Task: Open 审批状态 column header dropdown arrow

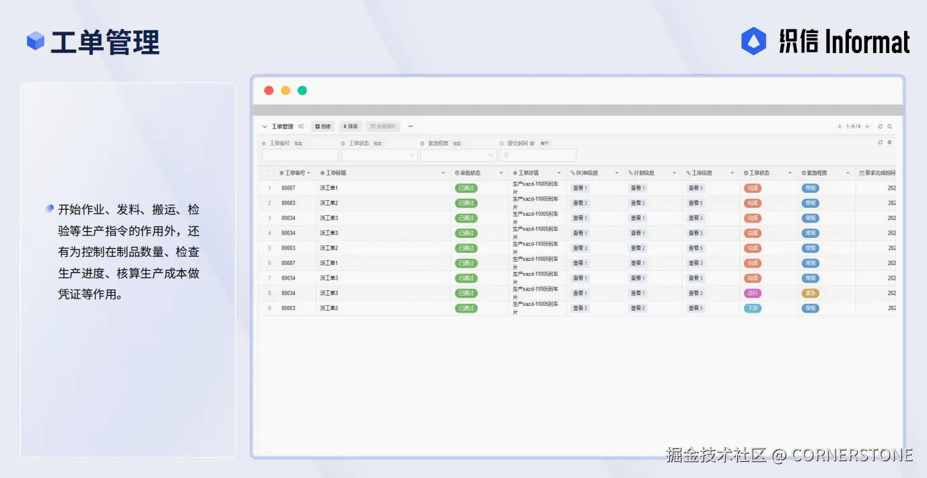Action: coord(501,173)
